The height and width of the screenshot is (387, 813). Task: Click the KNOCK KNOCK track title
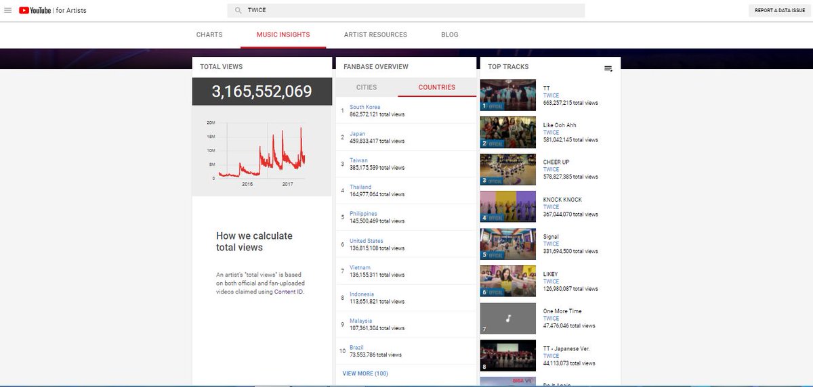pyautogui.click(x=562, y=200)
